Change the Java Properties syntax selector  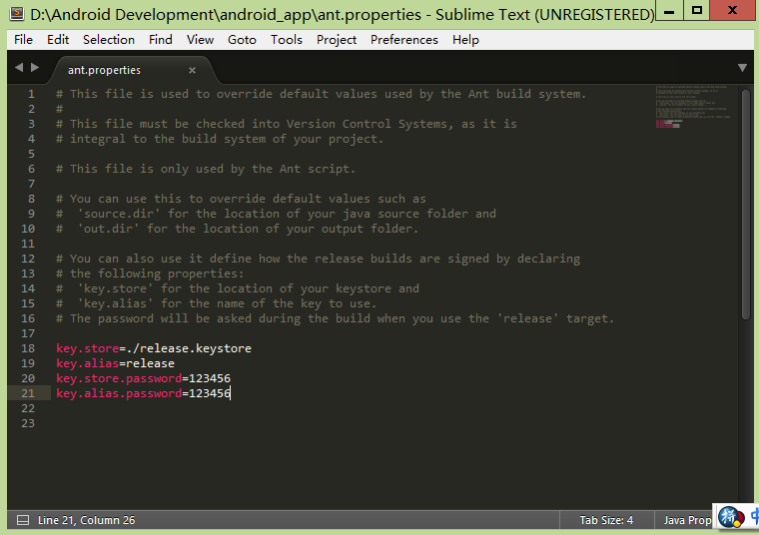point(687,520)
